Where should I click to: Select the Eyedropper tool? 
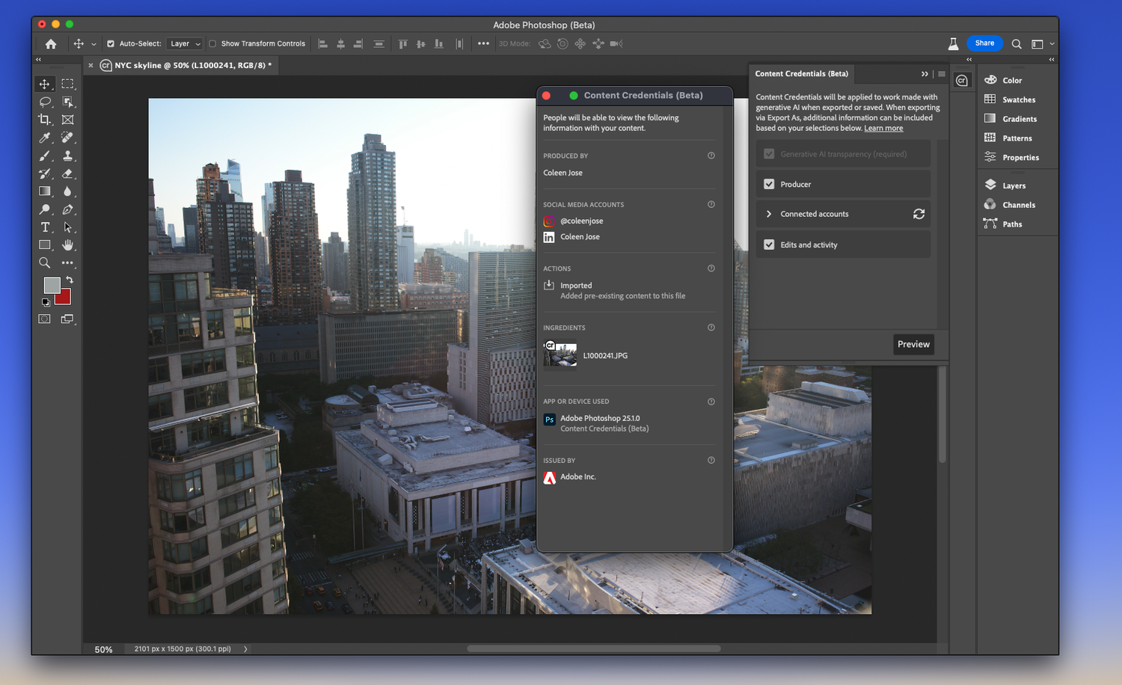[45, 138]
